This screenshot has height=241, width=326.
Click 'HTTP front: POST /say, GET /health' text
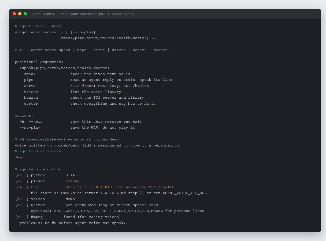click(x=109, y=86)
